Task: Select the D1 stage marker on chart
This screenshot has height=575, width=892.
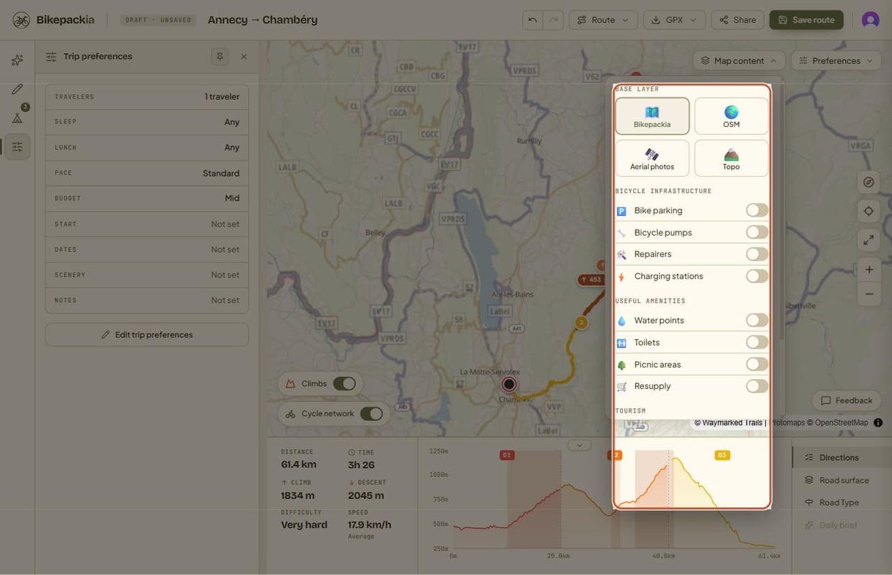Action: [x=507, y=455]
